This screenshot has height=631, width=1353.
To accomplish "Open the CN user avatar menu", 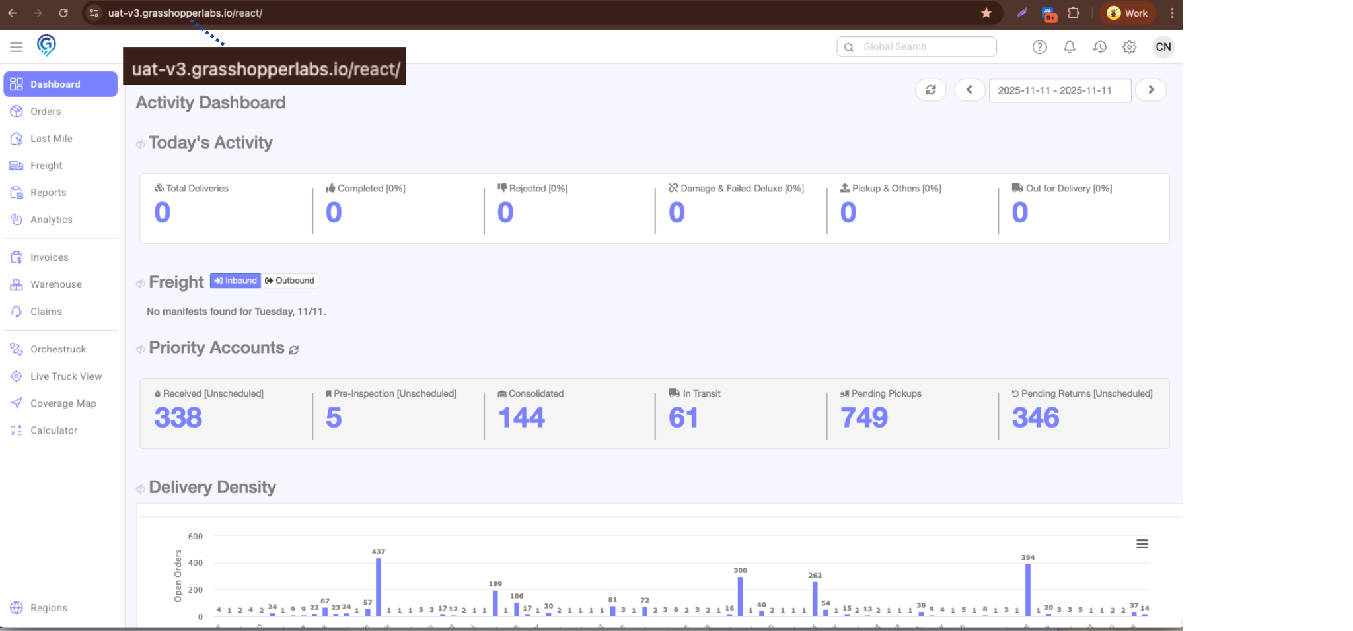I will click(1163, 47).
